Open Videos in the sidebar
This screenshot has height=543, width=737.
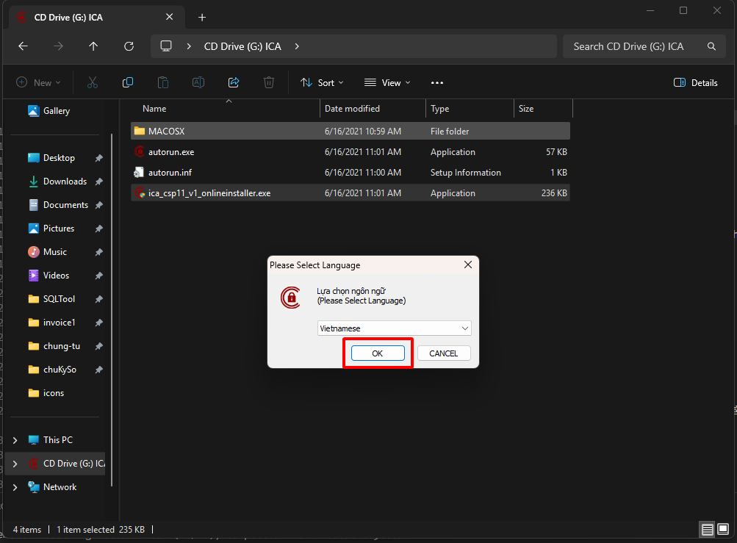pyautogui.click(x=56, y=276)
